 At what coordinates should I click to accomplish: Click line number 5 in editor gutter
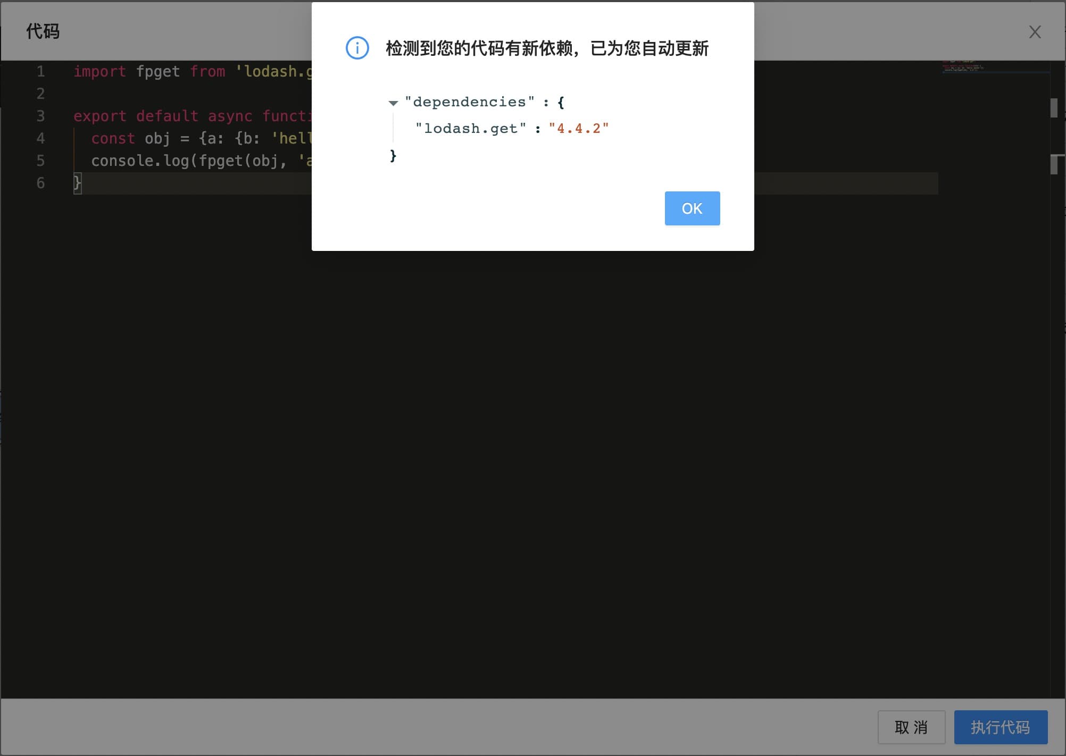click(40, 161)
